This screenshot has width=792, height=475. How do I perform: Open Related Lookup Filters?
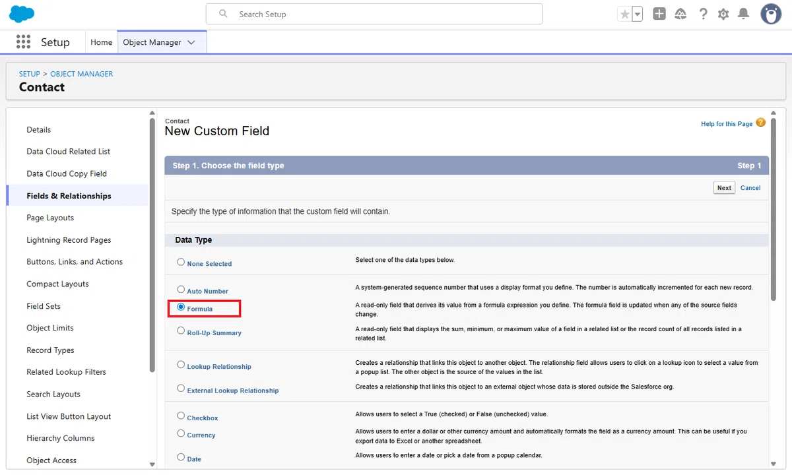point(66,372)
